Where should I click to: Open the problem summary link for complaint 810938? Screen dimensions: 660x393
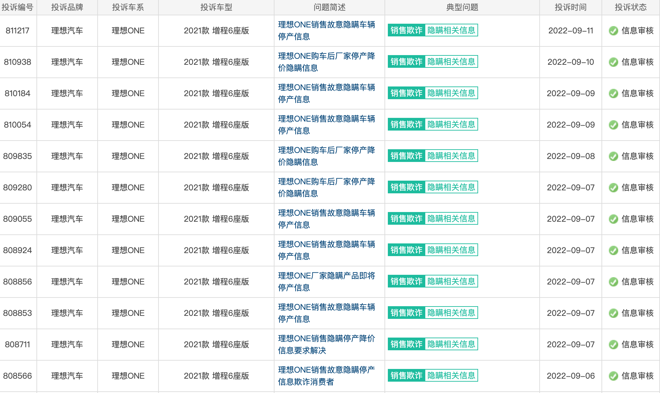(327, 62)
